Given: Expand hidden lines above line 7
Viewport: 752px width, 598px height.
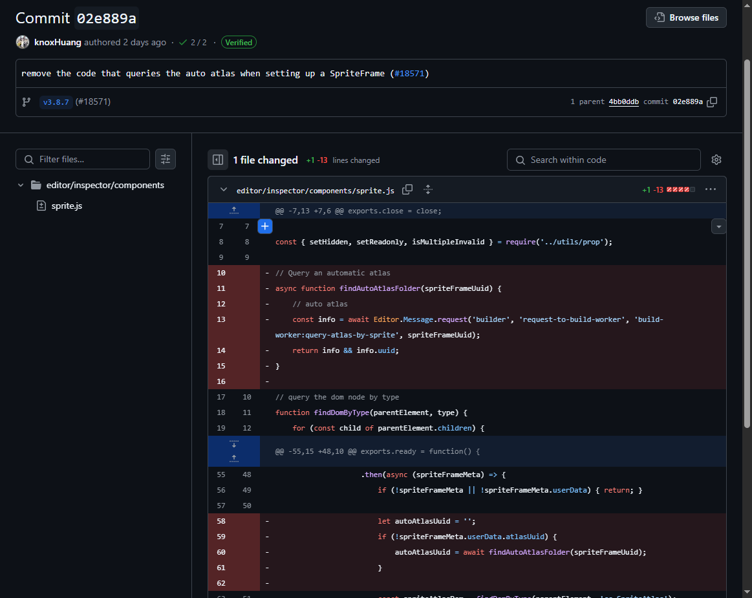Looking at the screenshot, I should coord(234,210).
